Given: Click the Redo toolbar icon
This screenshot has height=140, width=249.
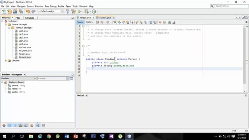Looking at the screenshot, I should (33, 11).
